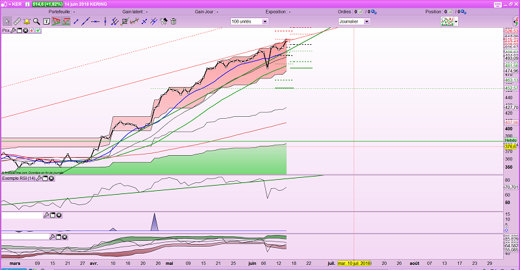The image size is (520, 270).
Task: Click the info icon beside KER
Action: coord(27,5)
